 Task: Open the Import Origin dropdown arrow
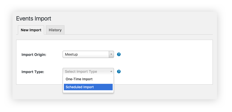tap(111, 54)
